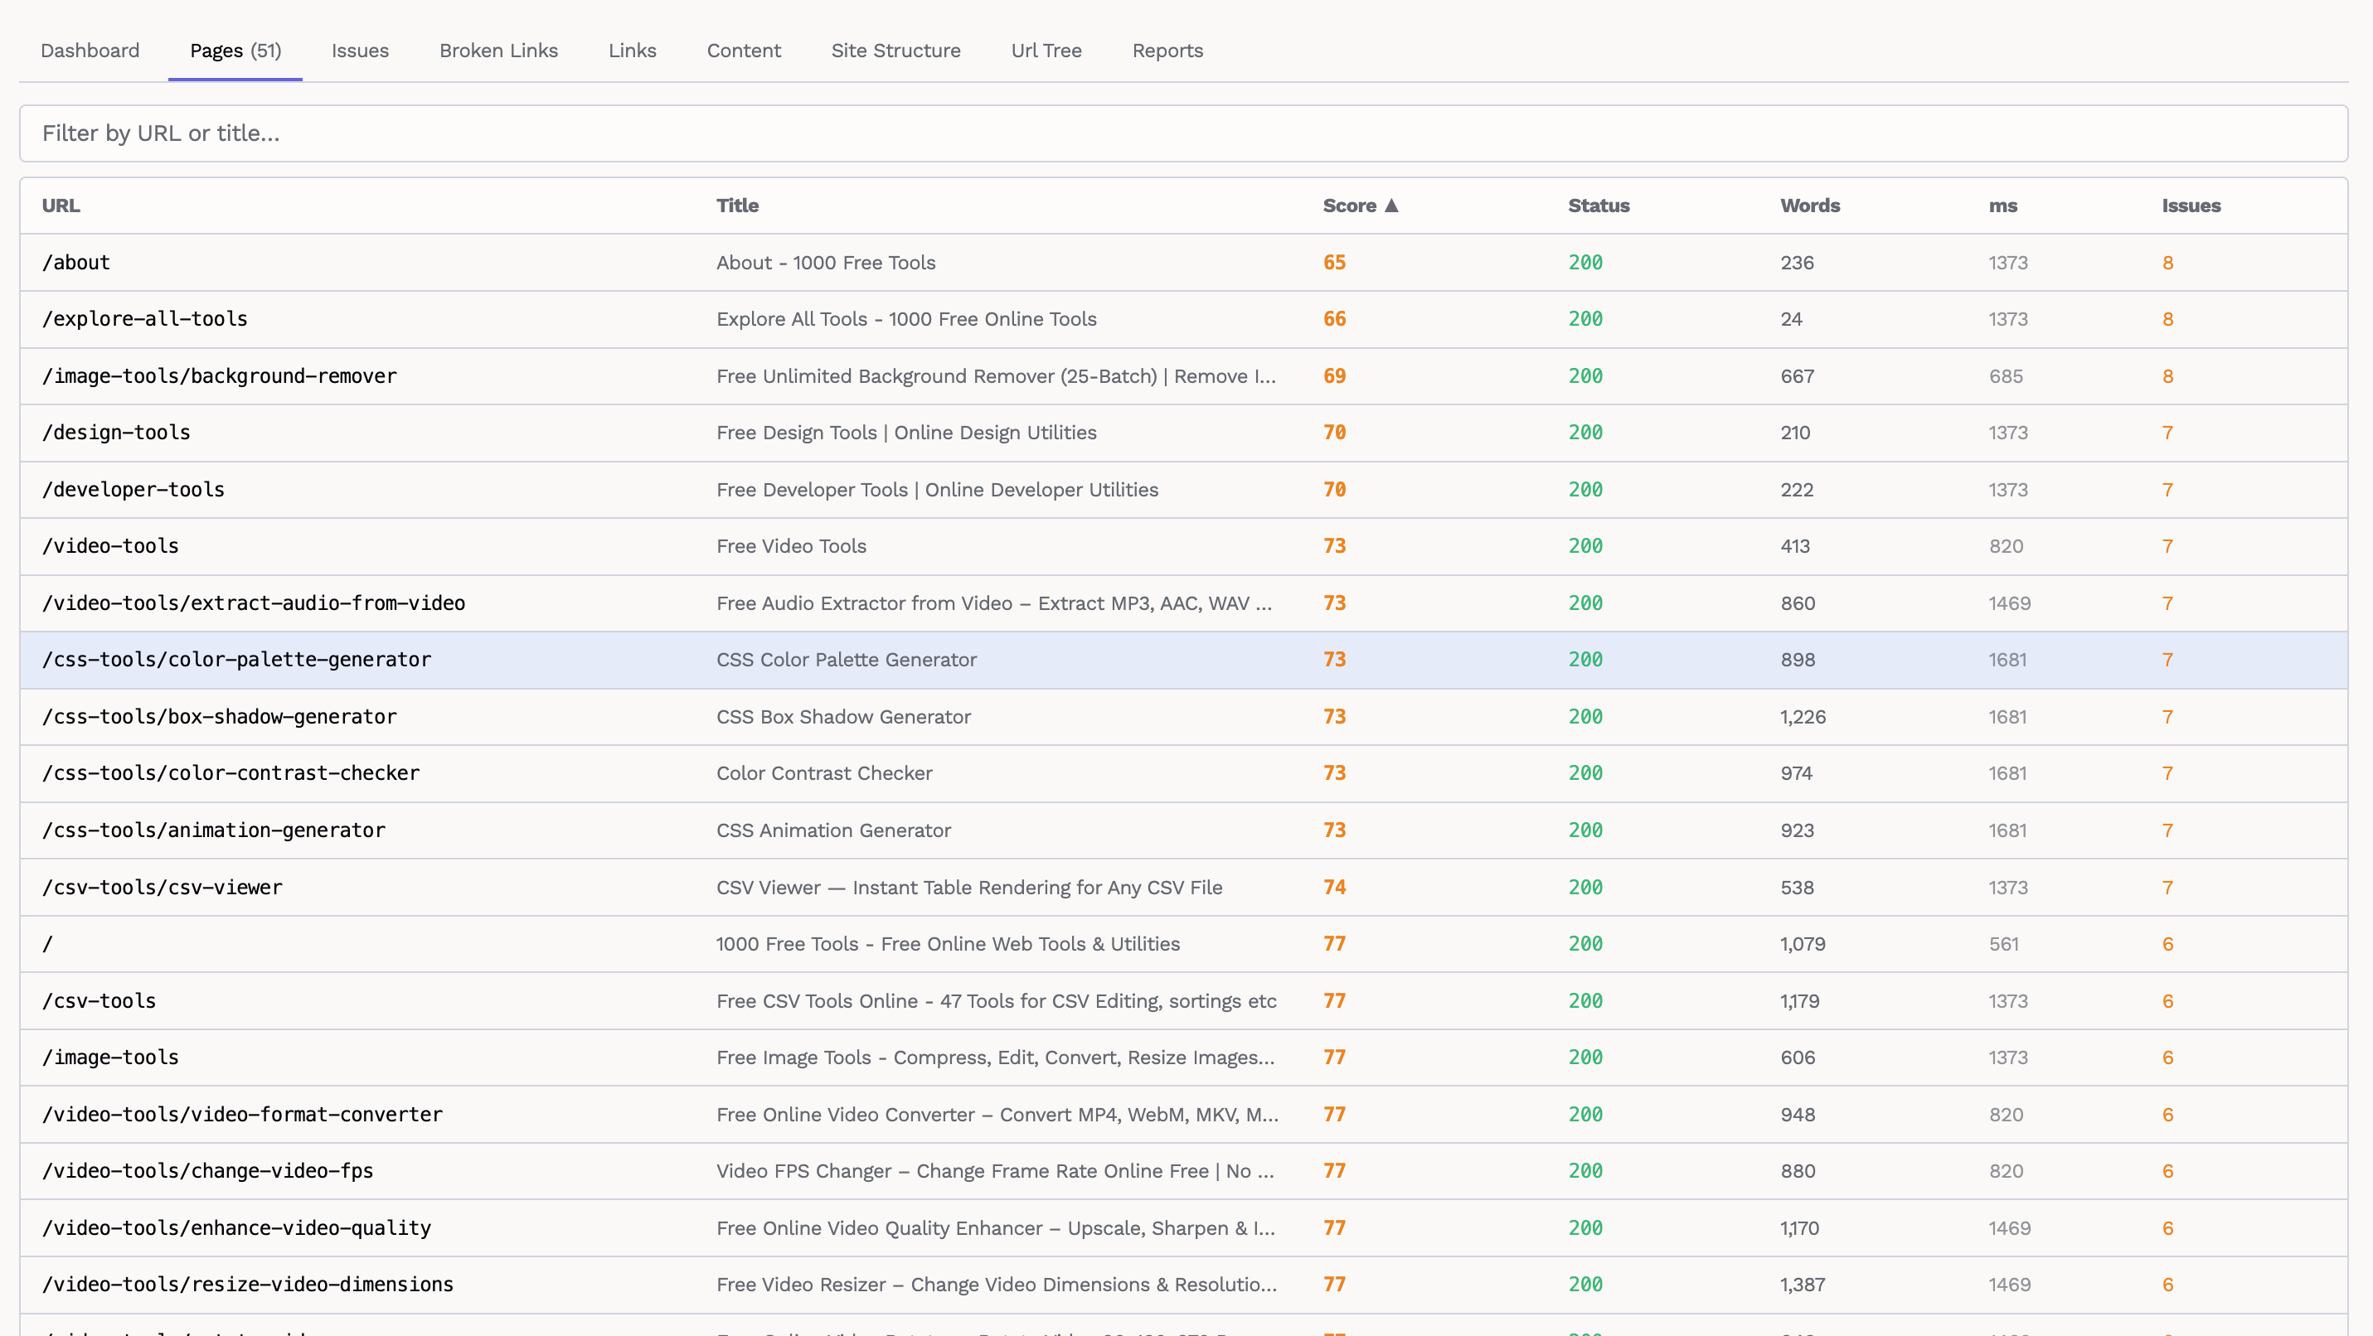Sort by the Words column header

coord(1809,206)
